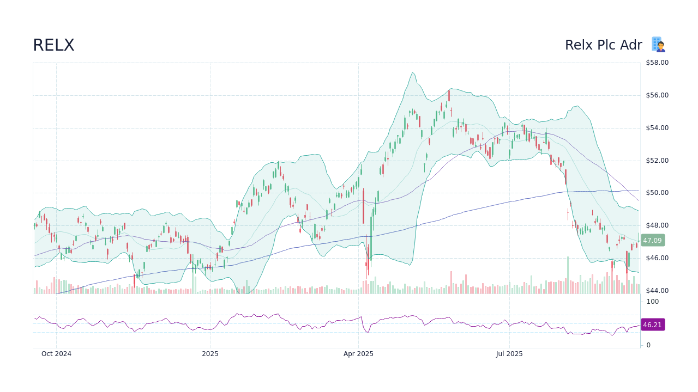Select the purple 46.21 RSI indicator badge

pos(652,325)
